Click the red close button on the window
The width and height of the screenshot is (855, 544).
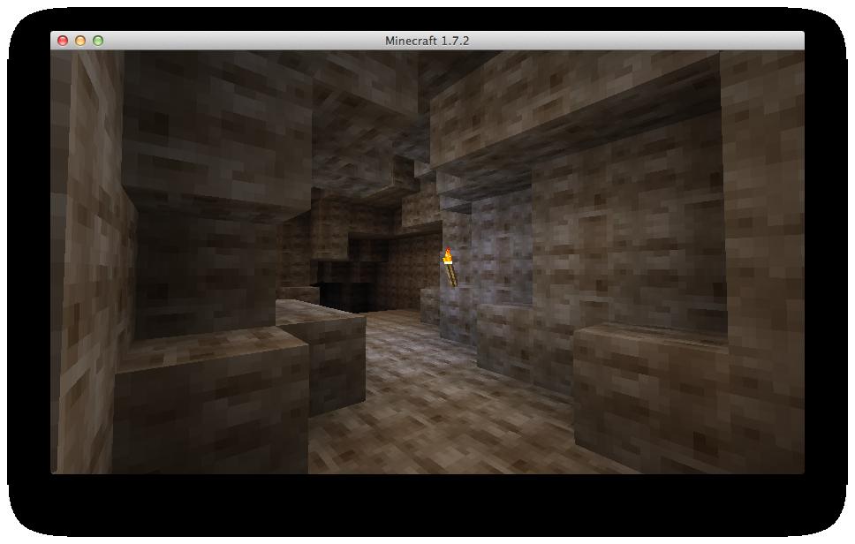62,41
